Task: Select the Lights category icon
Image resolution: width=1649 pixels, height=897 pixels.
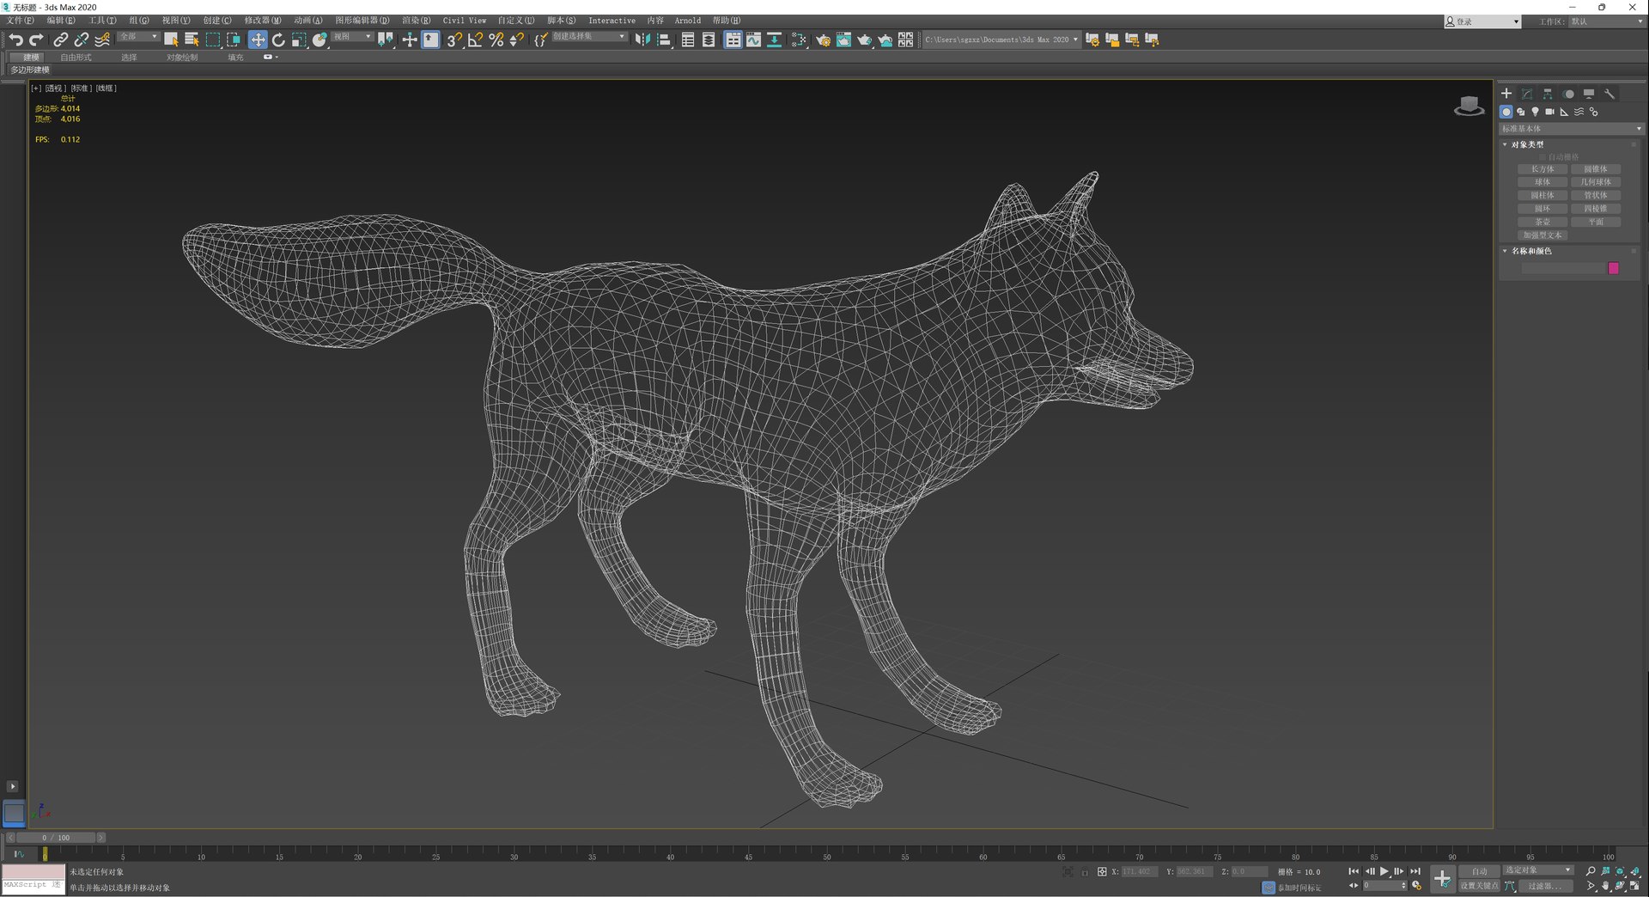Action: click(1535, 112)
